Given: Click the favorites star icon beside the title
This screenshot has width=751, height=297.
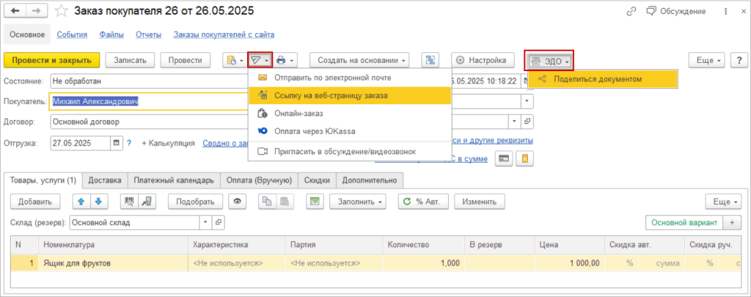Looking at the screenshot, I should coord(62,12).
